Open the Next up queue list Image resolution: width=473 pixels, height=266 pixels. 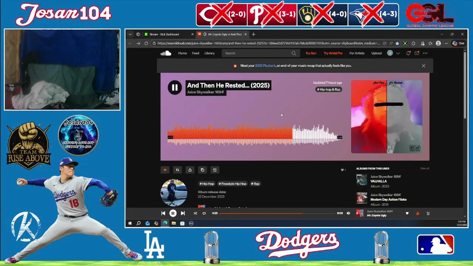[428, 213]
